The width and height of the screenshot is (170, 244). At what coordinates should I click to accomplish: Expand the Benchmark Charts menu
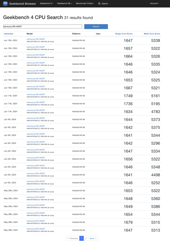coord(86,4)
